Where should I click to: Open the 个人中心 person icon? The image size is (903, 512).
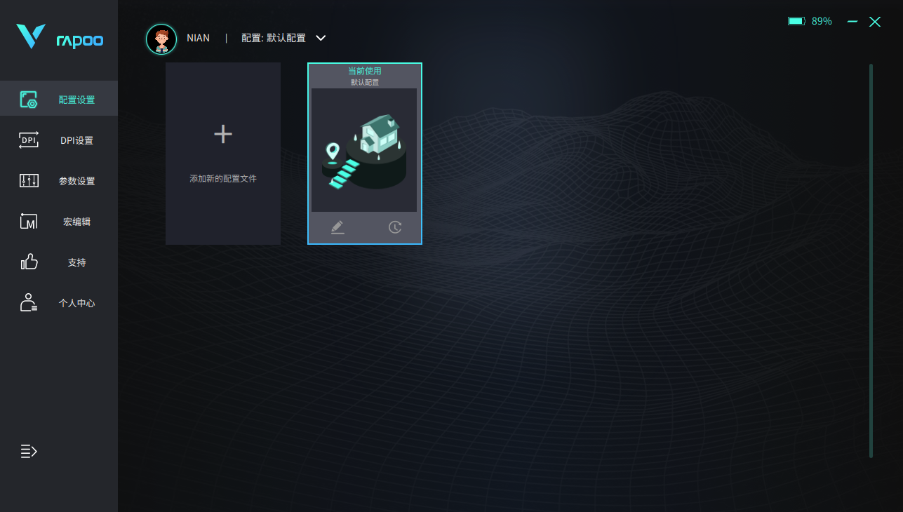(29, 303)
